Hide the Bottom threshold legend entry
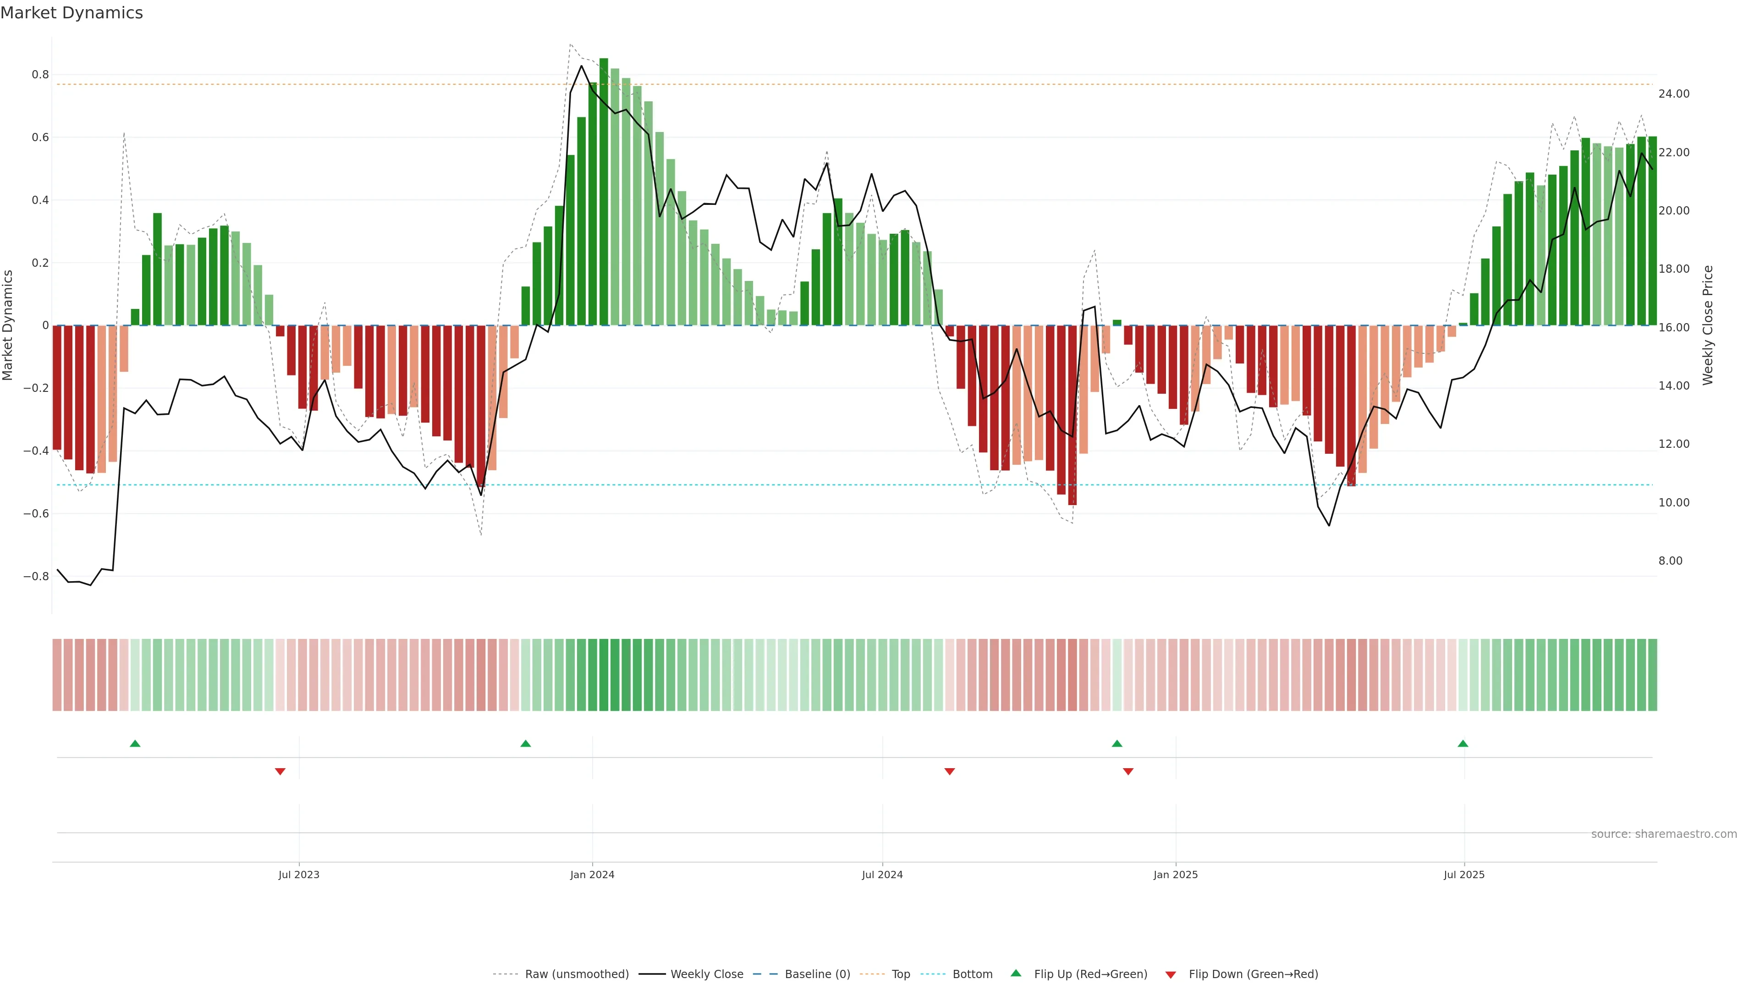 tap(972, 974)
